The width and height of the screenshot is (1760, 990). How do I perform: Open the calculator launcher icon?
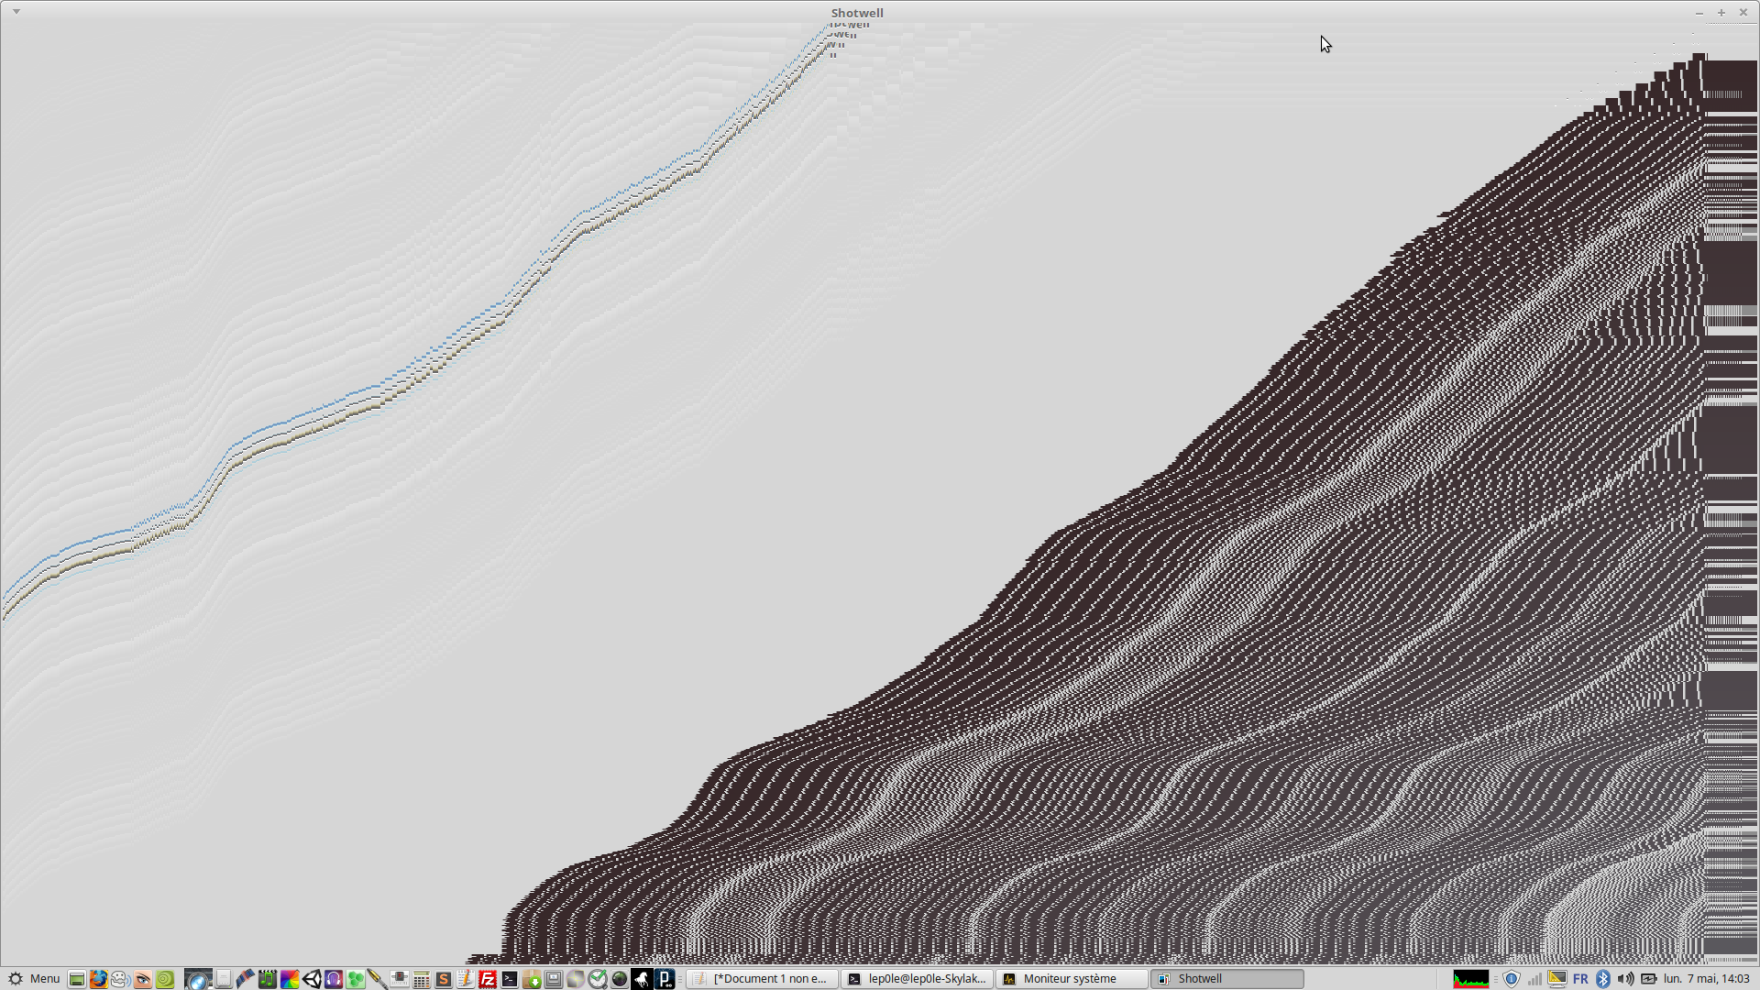click(x=422, y=979)
